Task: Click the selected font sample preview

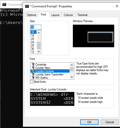Action: (x=52, y=99)
